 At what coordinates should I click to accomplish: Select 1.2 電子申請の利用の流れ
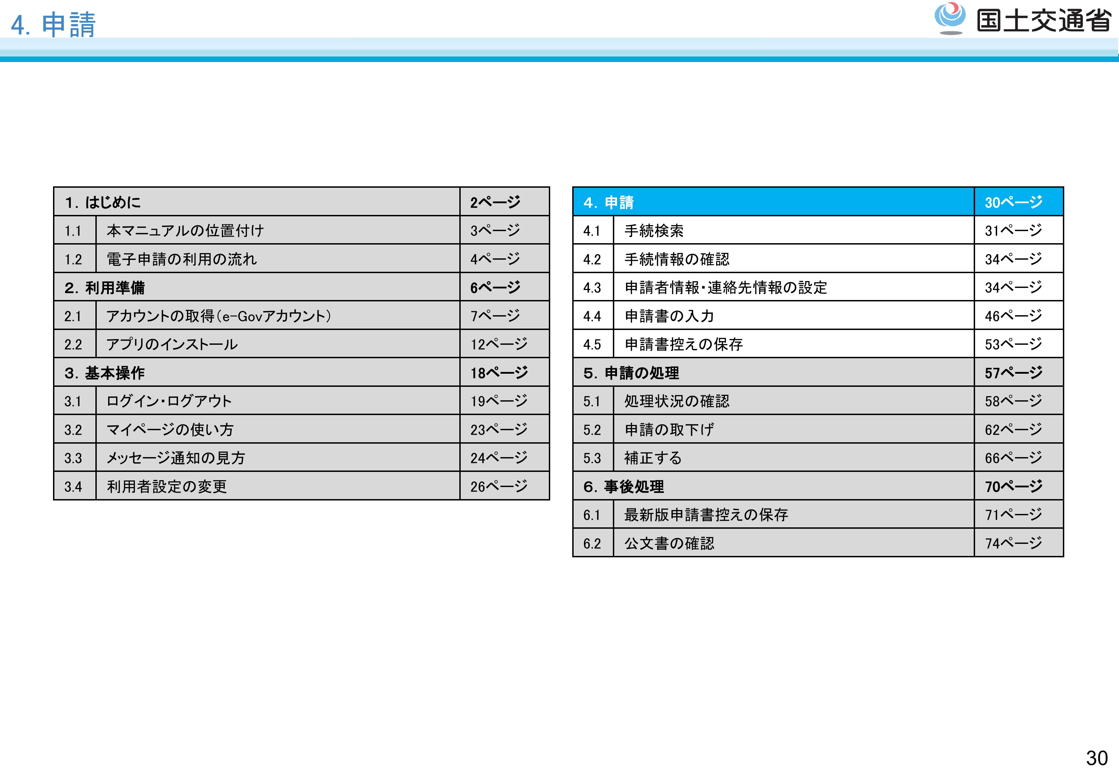[x=181, y=259]
